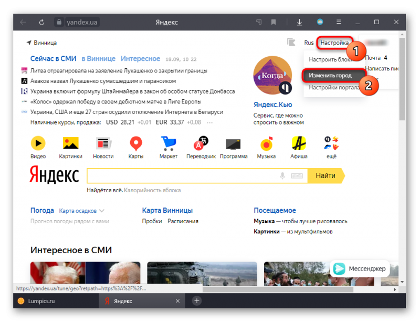Click the first news thumbnail under Интересное в СМИ

(x=85, y=273)
